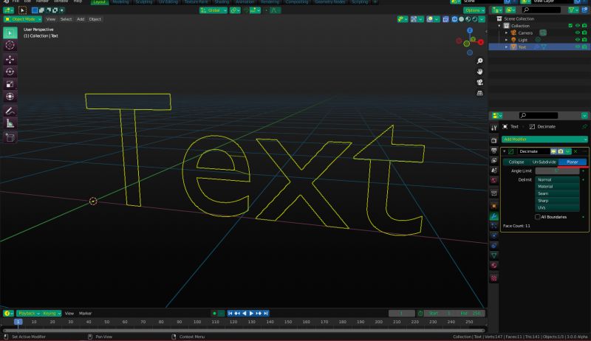Viewport: 591px width, 341px height.
Task: Collapse the Decimate modifier panel
Action: pyautogui.click(x=505, y=151)
